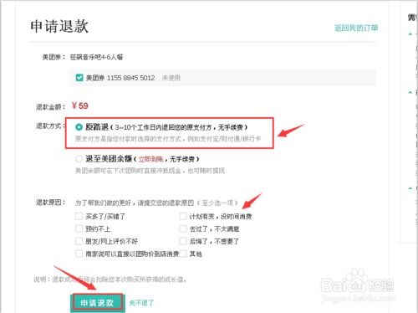Select the 退至美团余额 radio option
The height and width of the screenshot is (313, 418).
click(x=79, y=159)
